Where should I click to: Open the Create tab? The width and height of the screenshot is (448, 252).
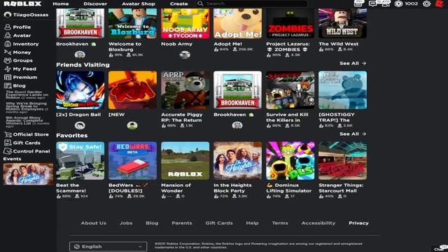click(x=179, y=3)
